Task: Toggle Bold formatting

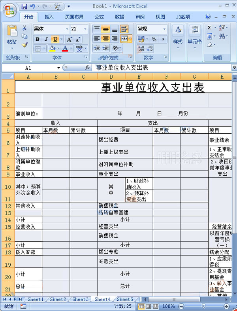Action: coord(38,39)
